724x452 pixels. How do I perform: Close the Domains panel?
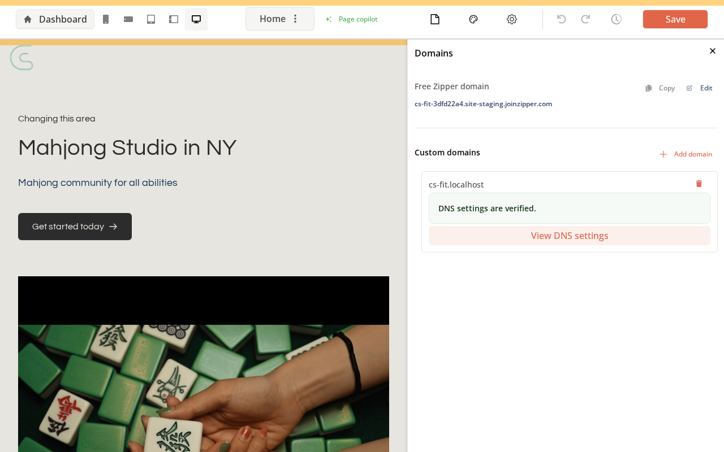tap(713, 51)
